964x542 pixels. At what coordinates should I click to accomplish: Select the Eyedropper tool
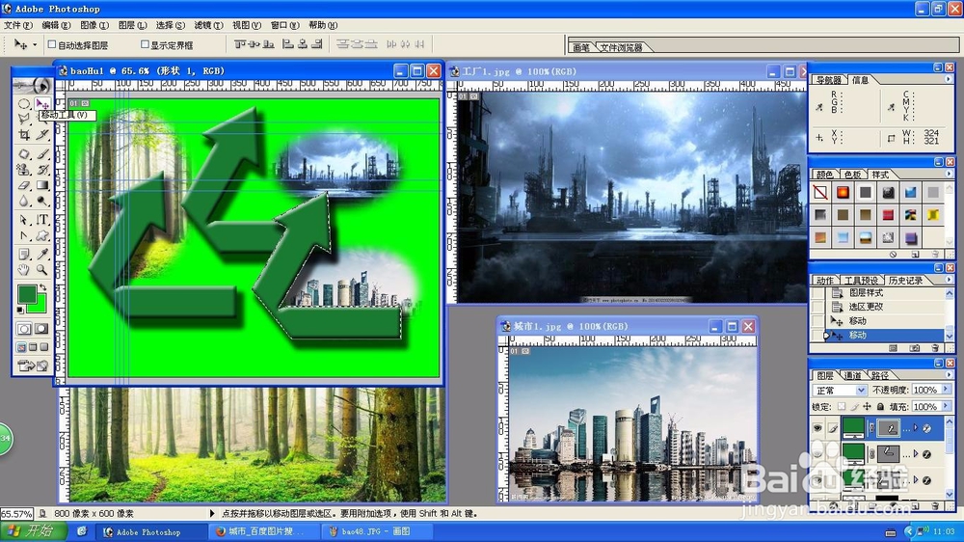click(41, 254)
